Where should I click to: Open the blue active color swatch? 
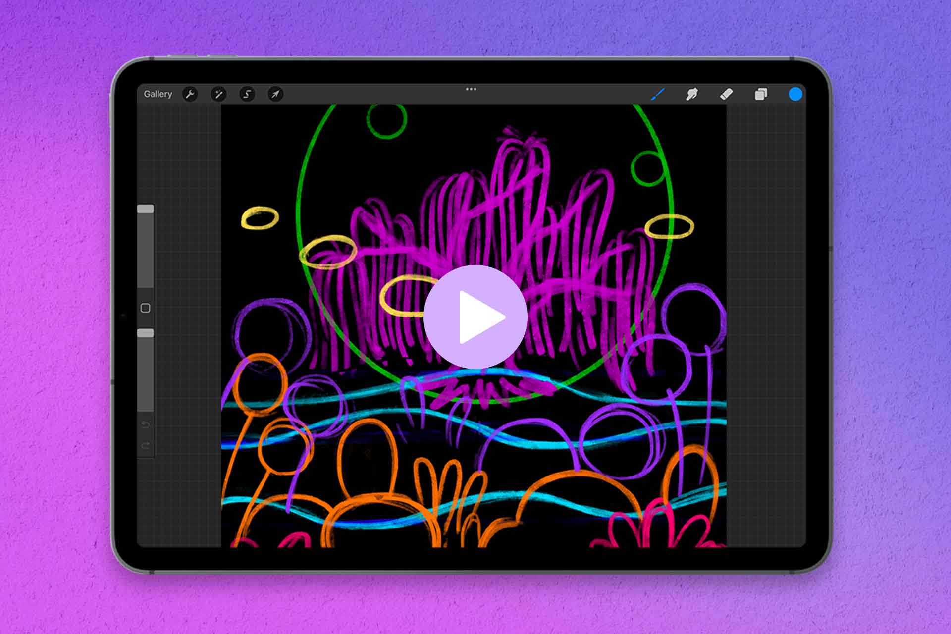[795, 94]
